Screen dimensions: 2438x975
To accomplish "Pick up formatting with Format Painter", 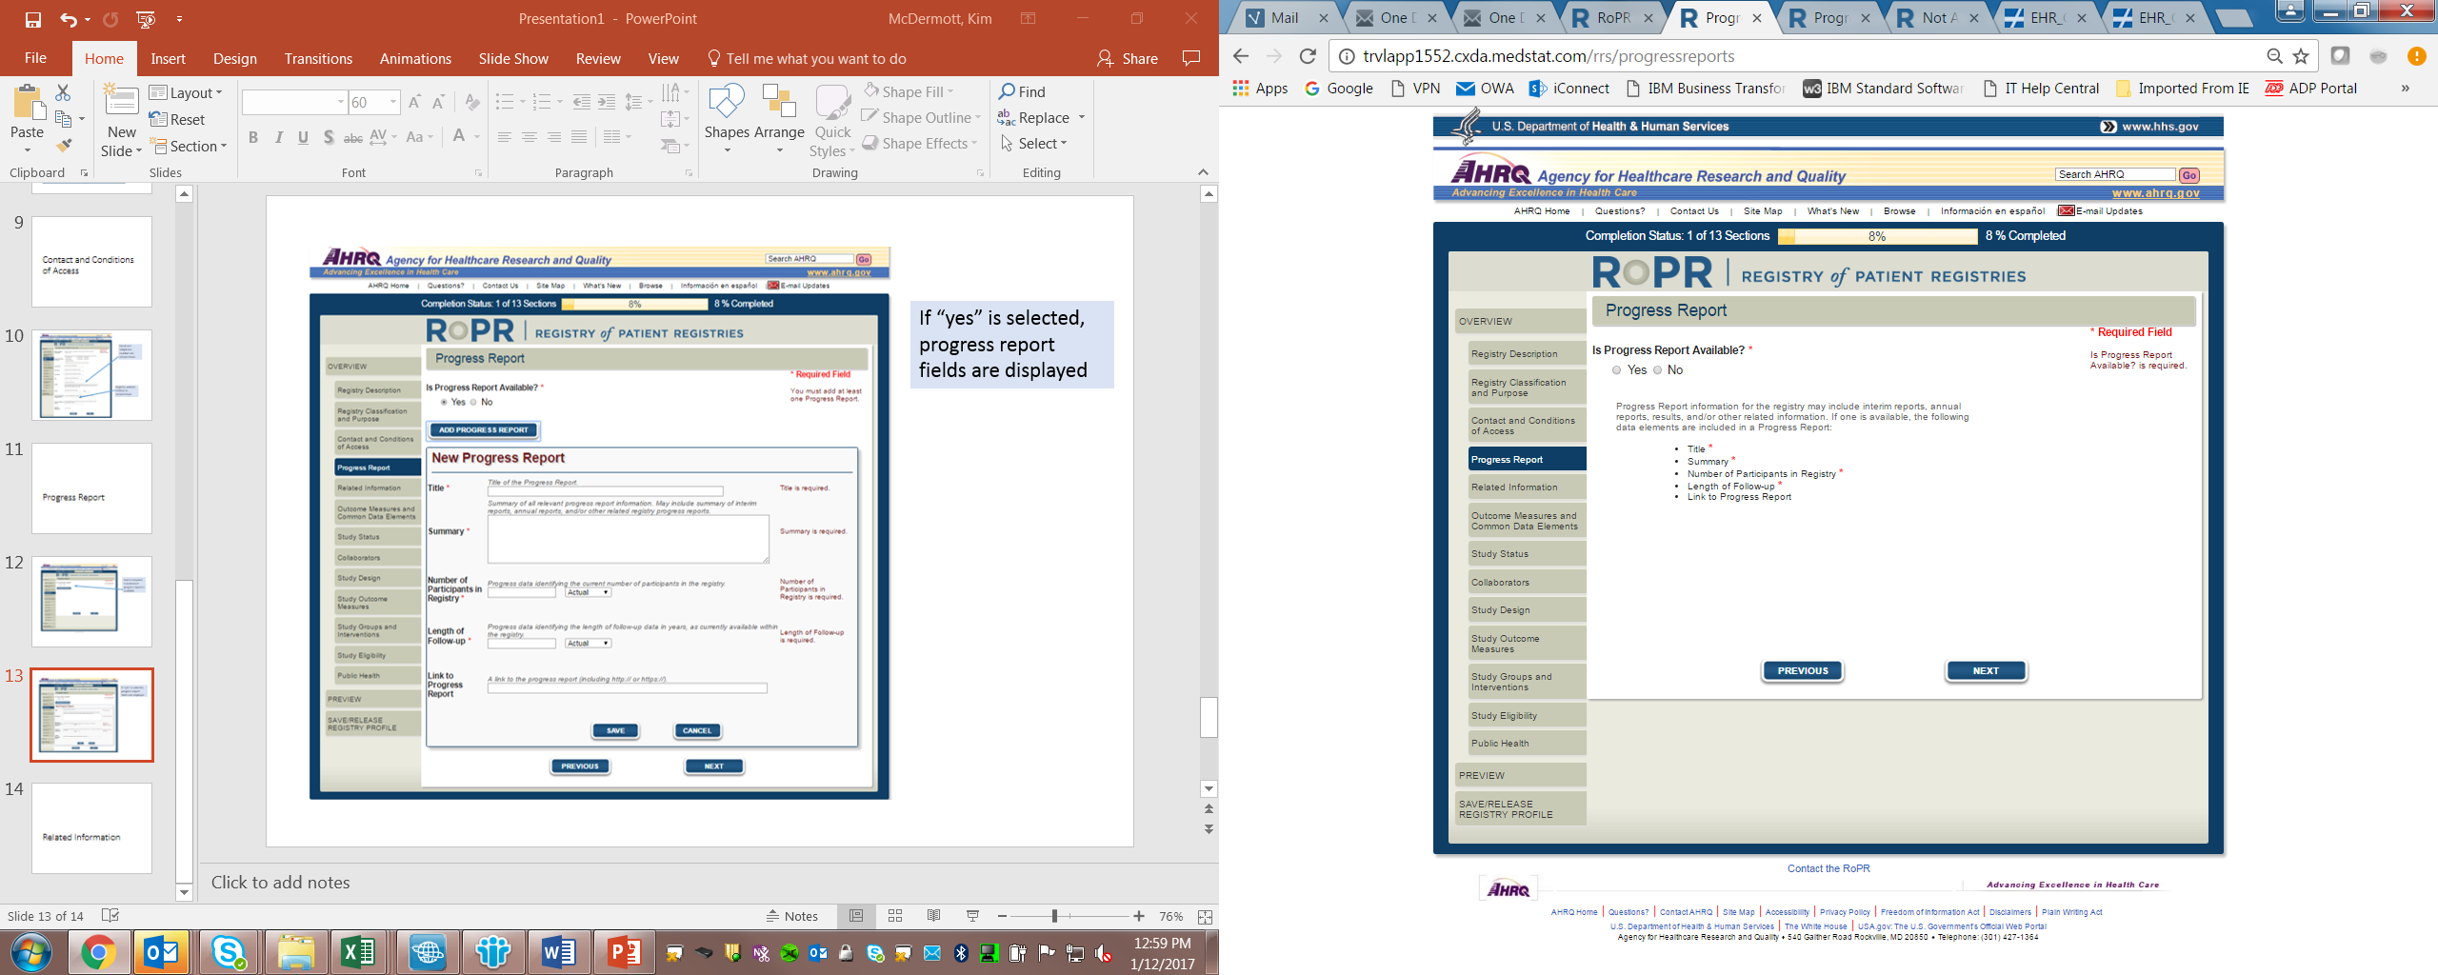I will click(x=64, y=146).
